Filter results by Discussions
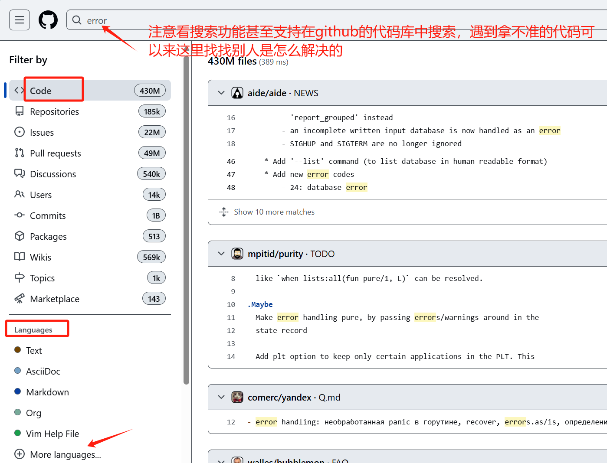 (90, 174)
